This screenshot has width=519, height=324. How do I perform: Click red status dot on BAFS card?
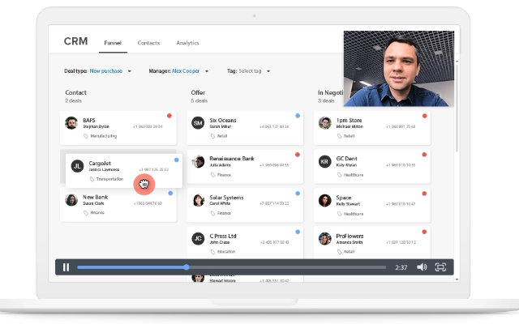(169, 117)
